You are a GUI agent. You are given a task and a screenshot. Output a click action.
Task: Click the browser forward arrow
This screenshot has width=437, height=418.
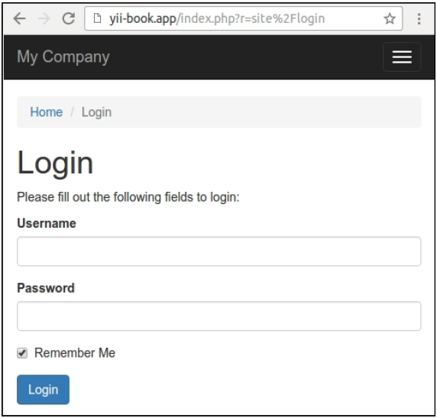44,18
